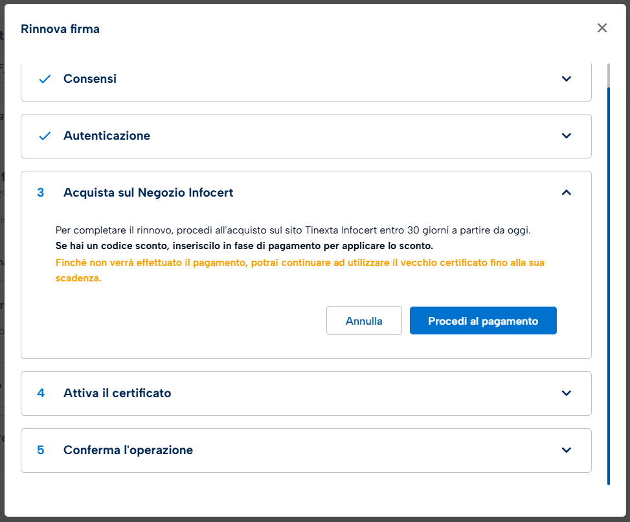
Task: Close the Rinnova firma dialog
Action: point(602,28)
